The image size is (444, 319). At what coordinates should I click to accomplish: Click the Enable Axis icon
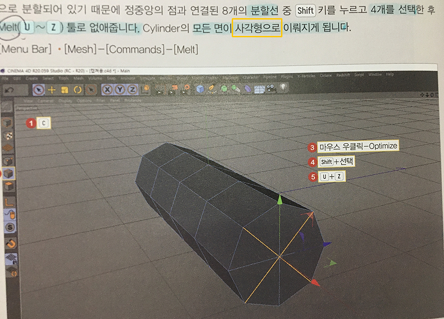(9, 202)
